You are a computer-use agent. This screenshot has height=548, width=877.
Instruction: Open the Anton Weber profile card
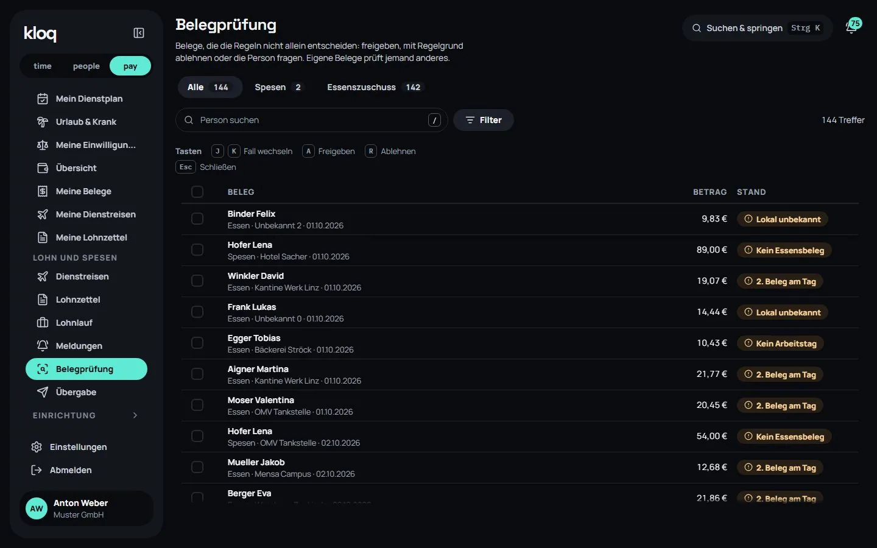[86, 508]
